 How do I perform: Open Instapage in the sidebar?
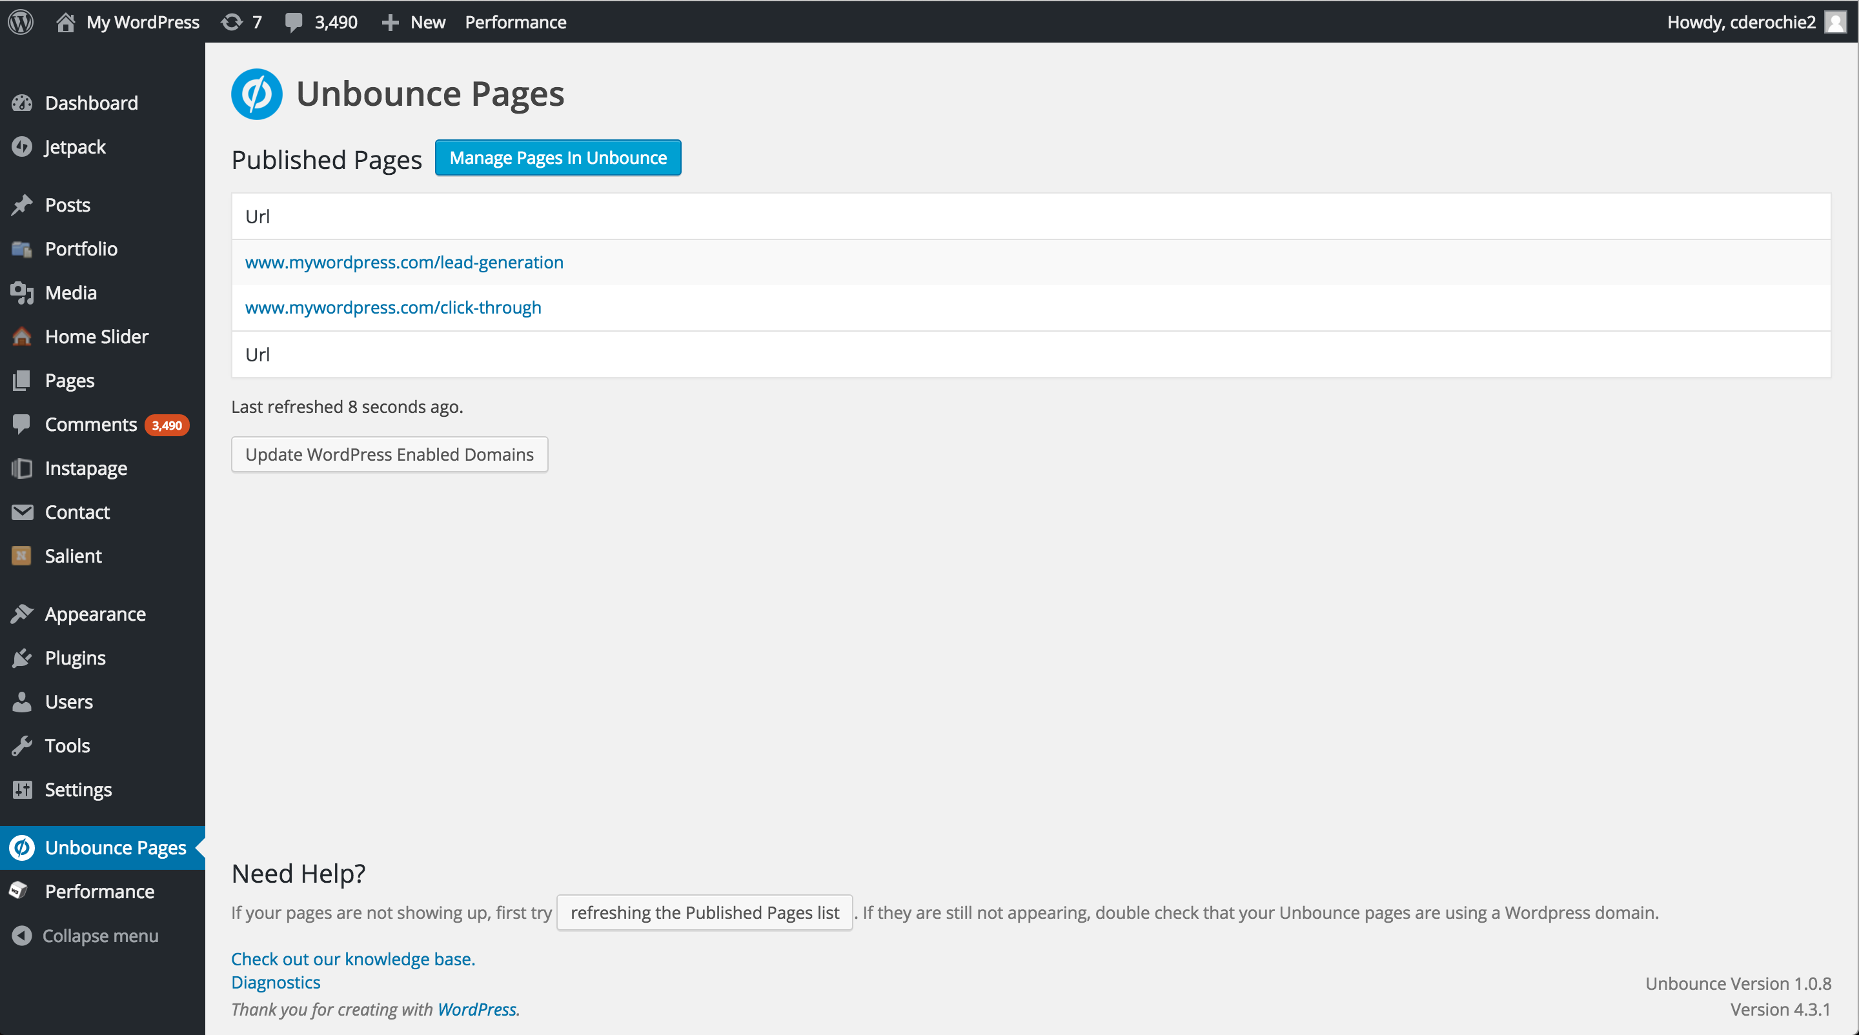(x=86, y=469)
